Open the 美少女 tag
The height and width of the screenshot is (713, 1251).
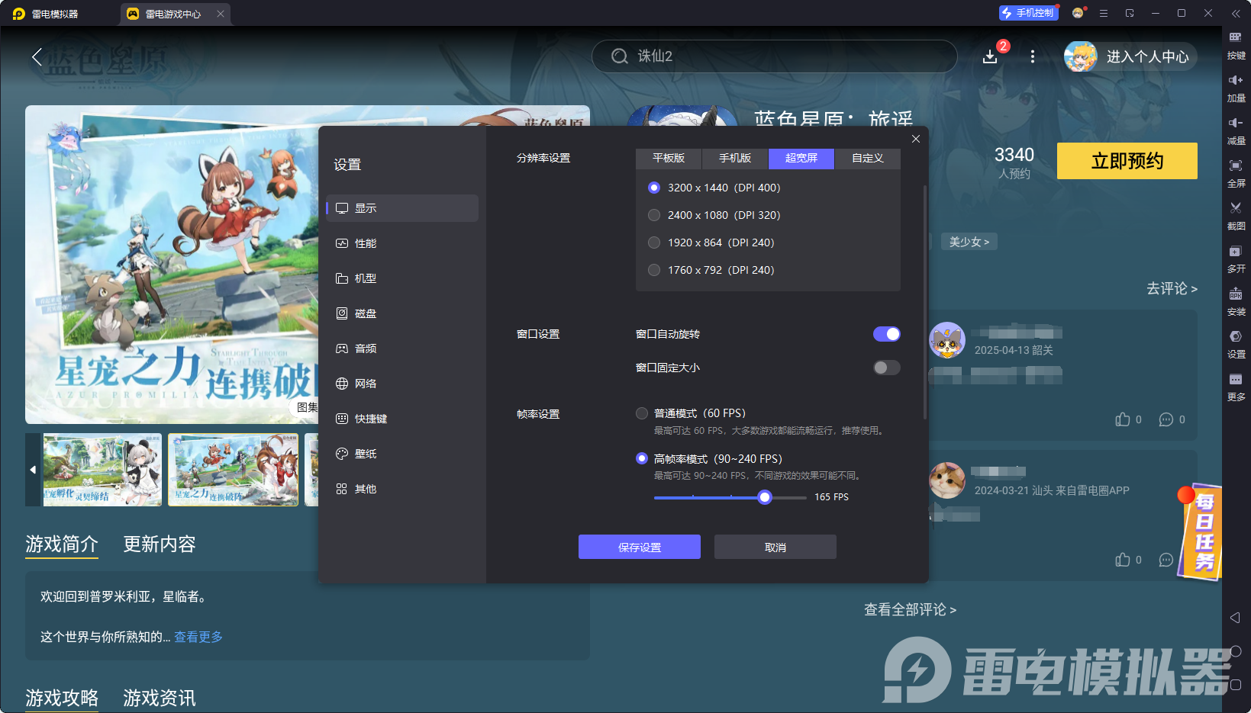click(969, 242)
